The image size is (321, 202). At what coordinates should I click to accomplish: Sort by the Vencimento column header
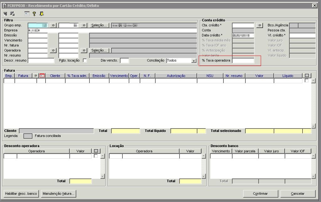[x=119, y=76]
